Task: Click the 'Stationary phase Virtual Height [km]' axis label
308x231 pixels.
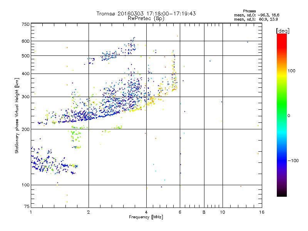Action: [17, 115]
